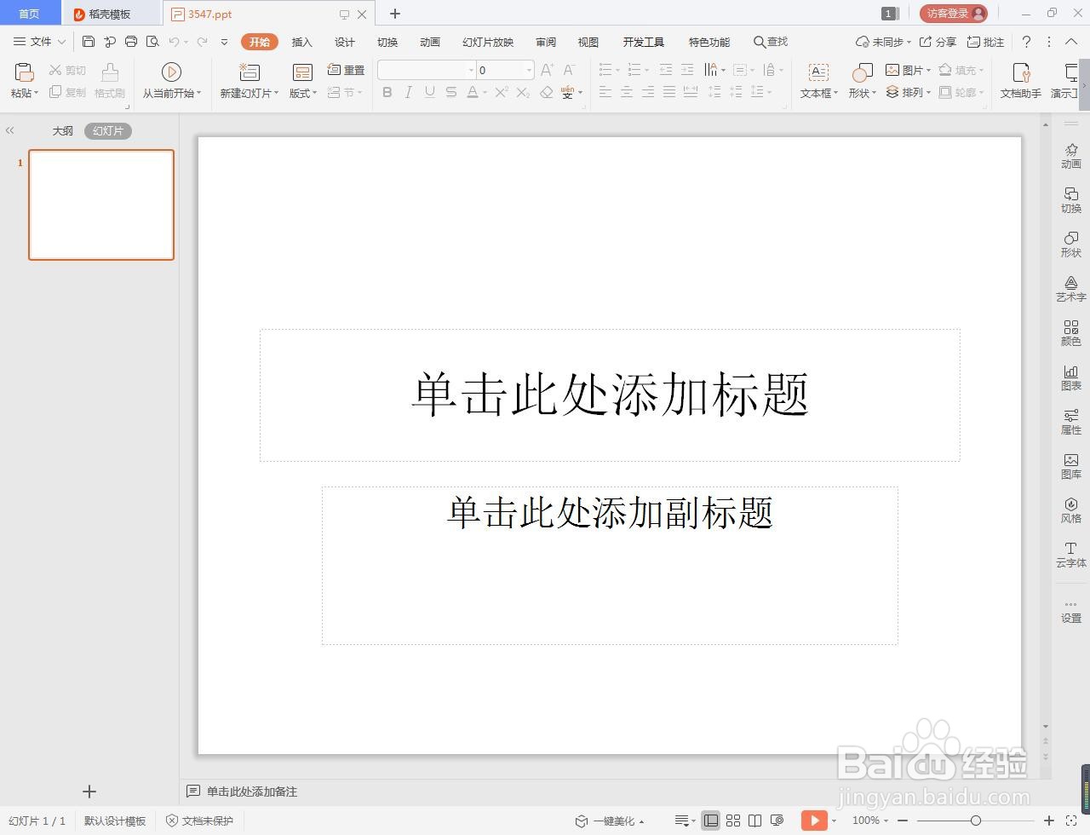Open Print Preview icon
The image size is (1090, 835).
152,42
